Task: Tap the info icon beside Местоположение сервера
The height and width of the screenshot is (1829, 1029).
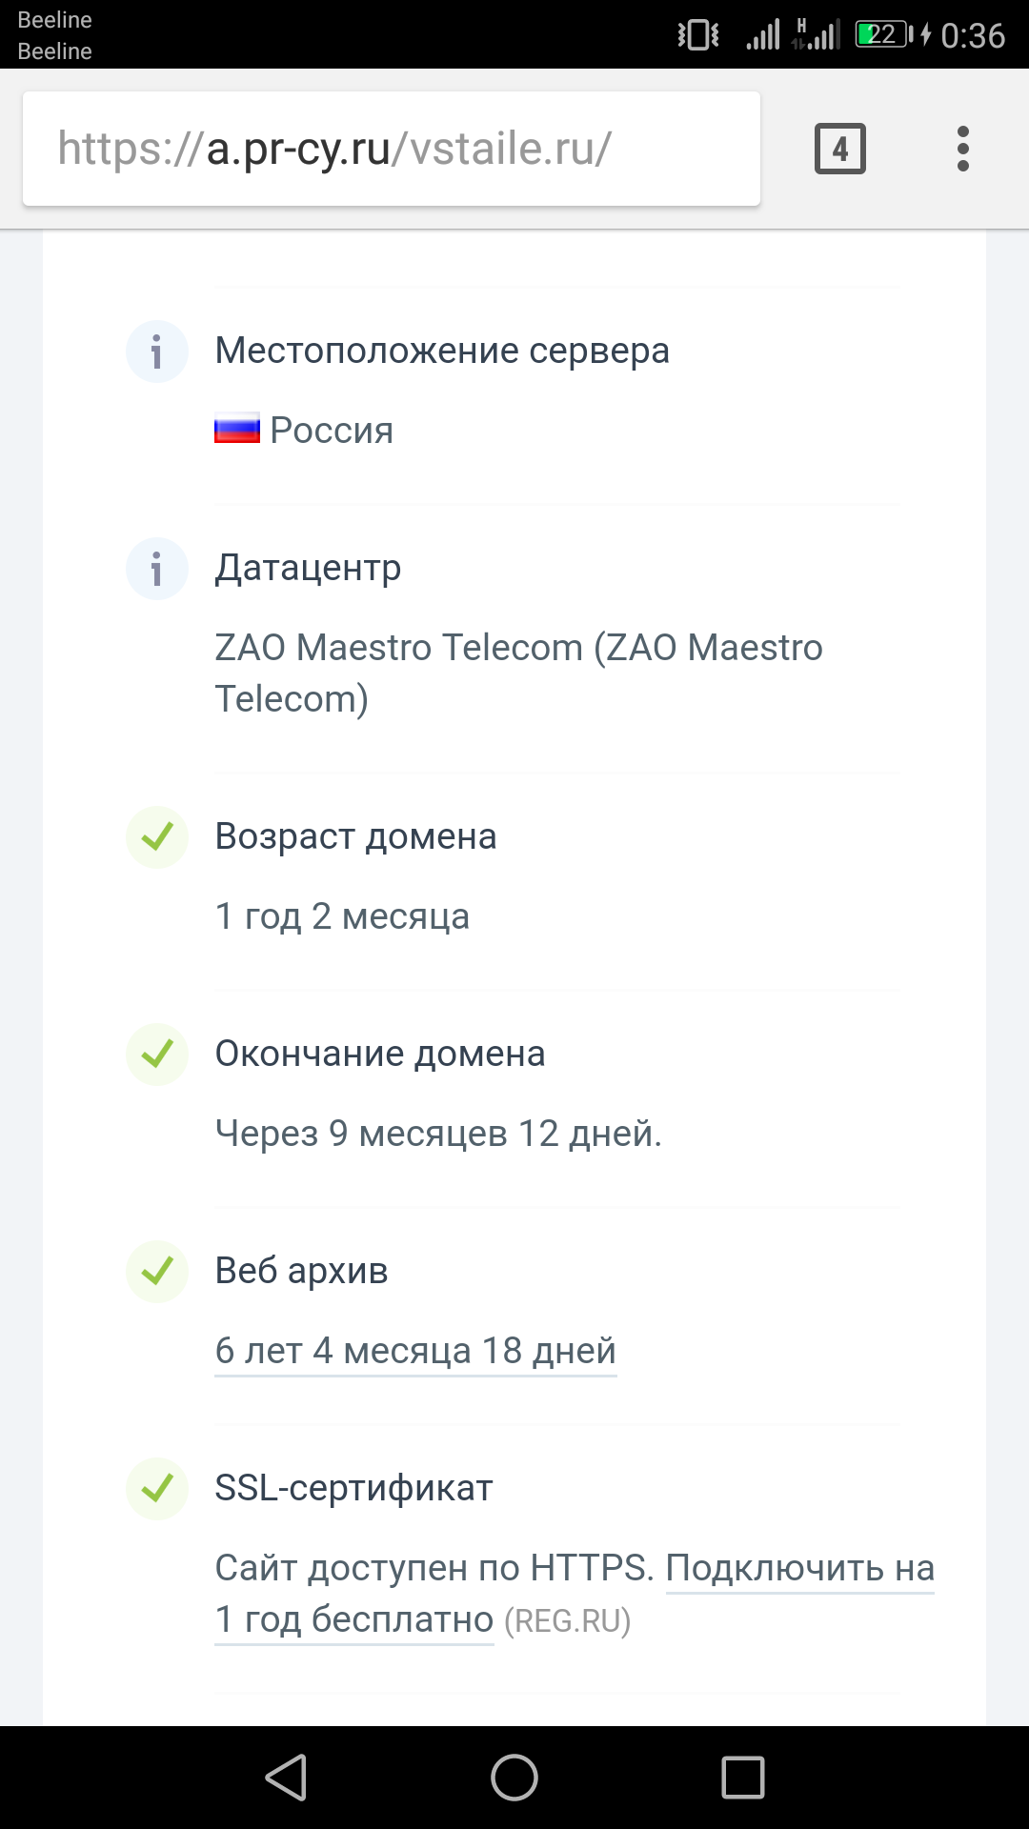Action: tap(156, 352)
